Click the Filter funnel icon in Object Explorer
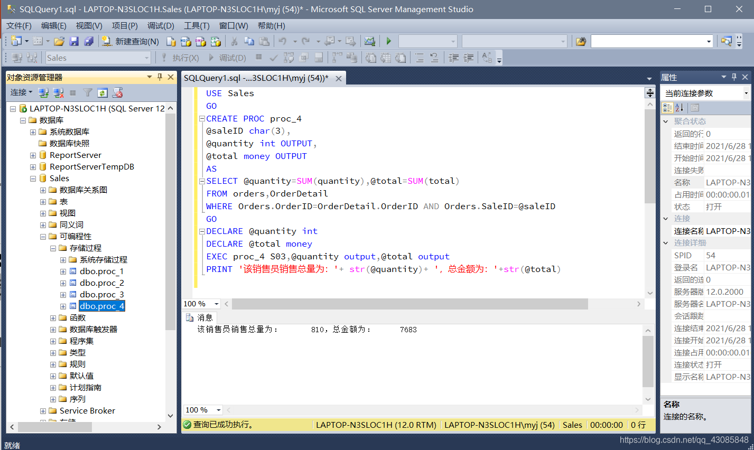The image size is (754, 450). [x=88, y=93]
